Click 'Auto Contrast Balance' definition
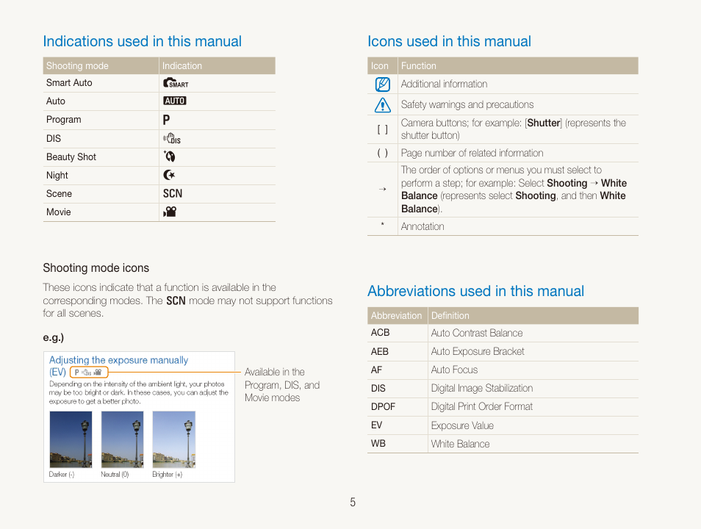Screen dimensions: 701x529 point(477,333)
